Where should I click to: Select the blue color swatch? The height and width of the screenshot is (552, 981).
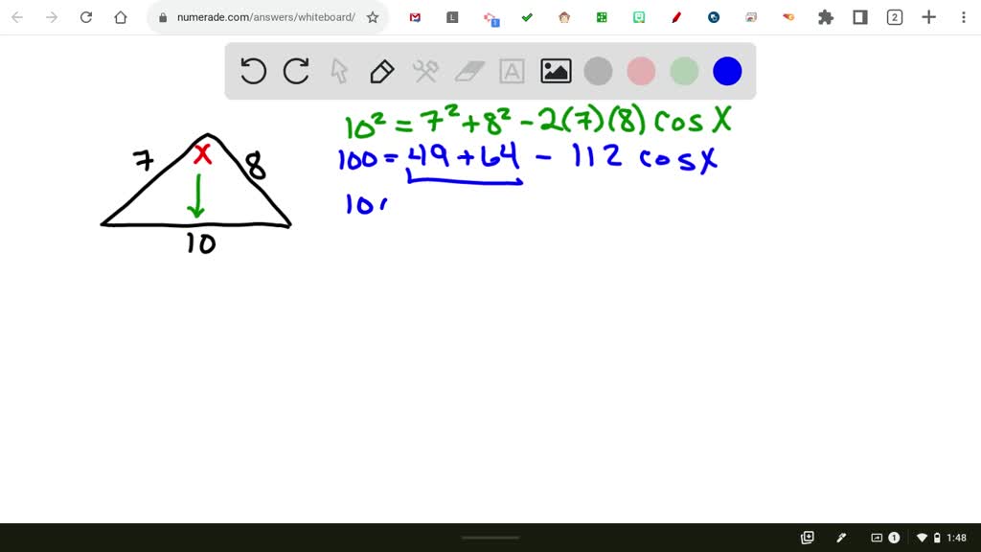727,71
